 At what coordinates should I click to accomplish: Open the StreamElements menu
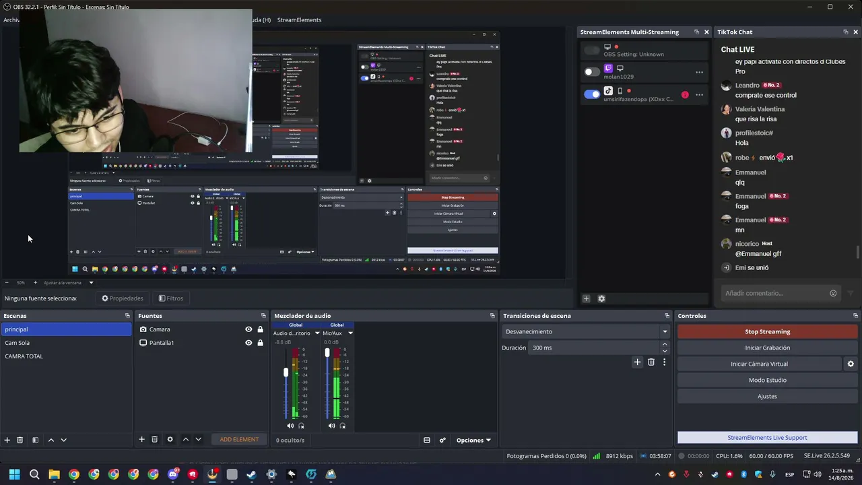pos(299,20)
